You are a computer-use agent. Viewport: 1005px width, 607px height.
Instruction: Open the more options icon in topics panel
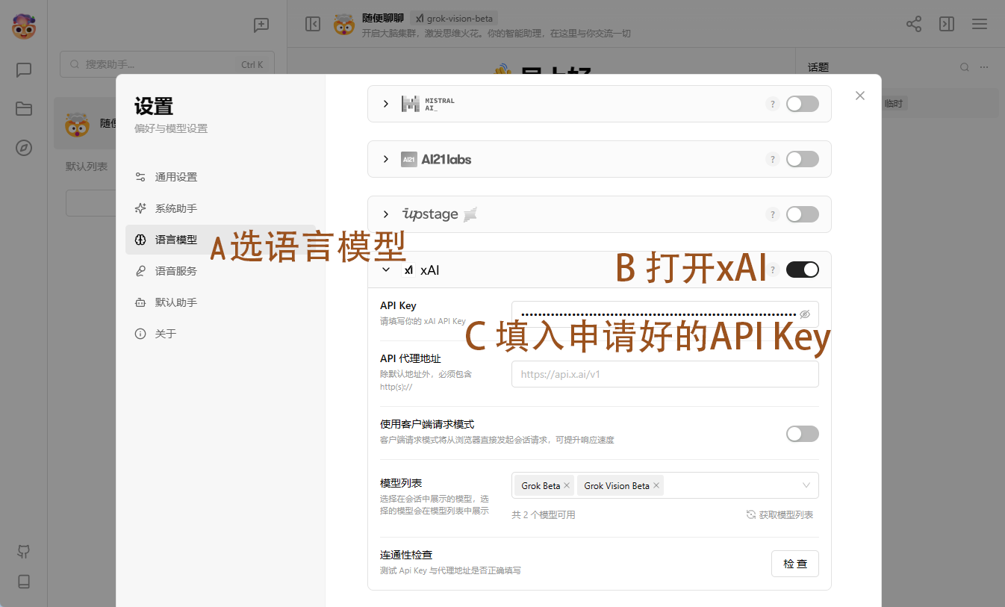984,67
